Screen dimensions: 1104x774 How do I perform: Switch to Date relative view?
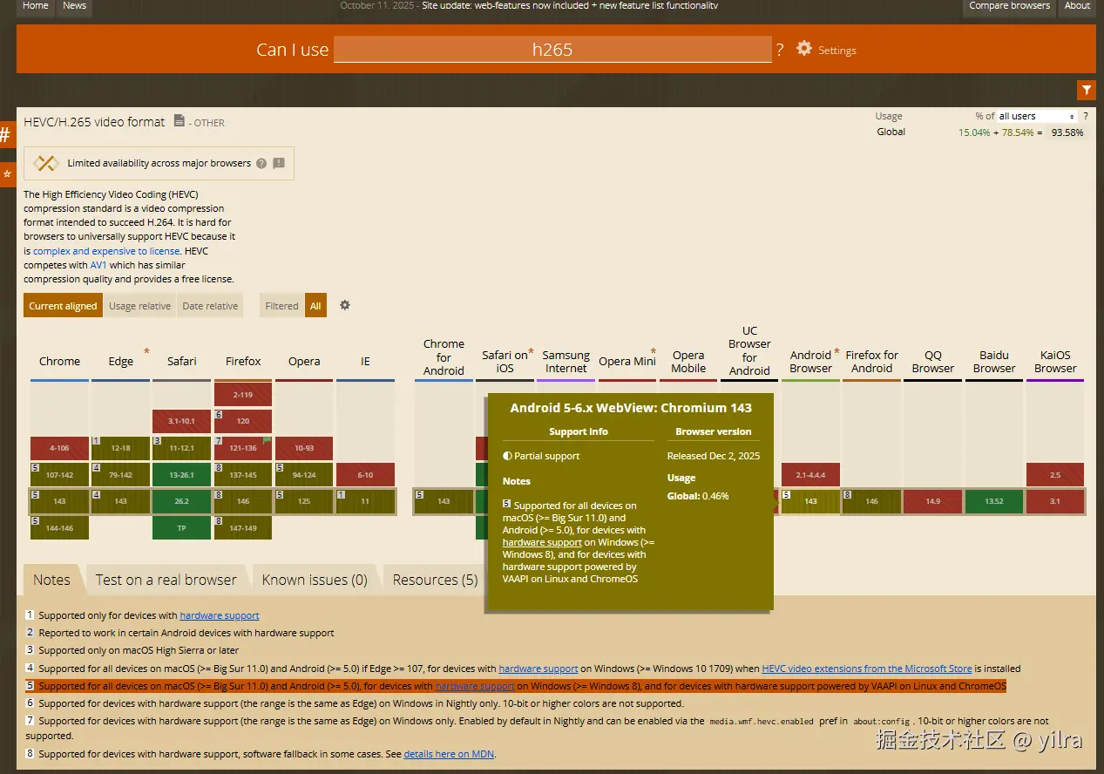(x=210, y=306)
